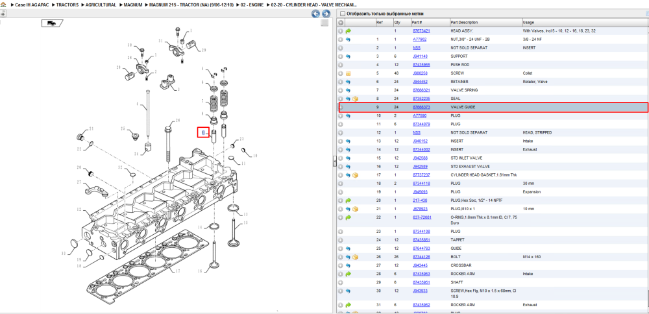649x314 pixels.
Task: Select callout 9 highlighted in diagram
Action: [203, 132]
